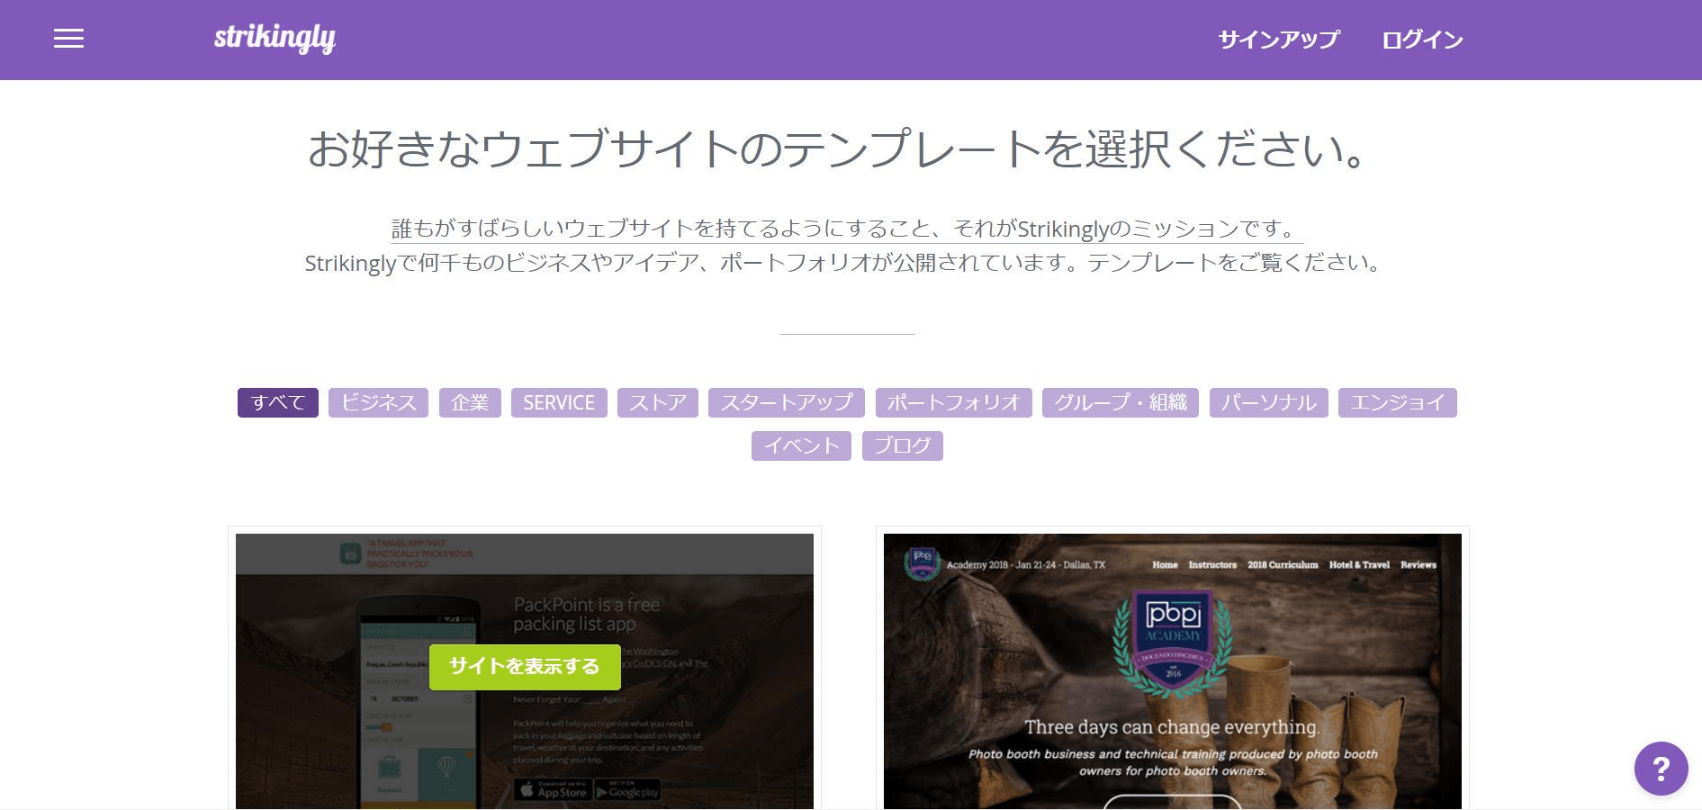
Task: Select the 企業 template filter
Action: (469, 402)
